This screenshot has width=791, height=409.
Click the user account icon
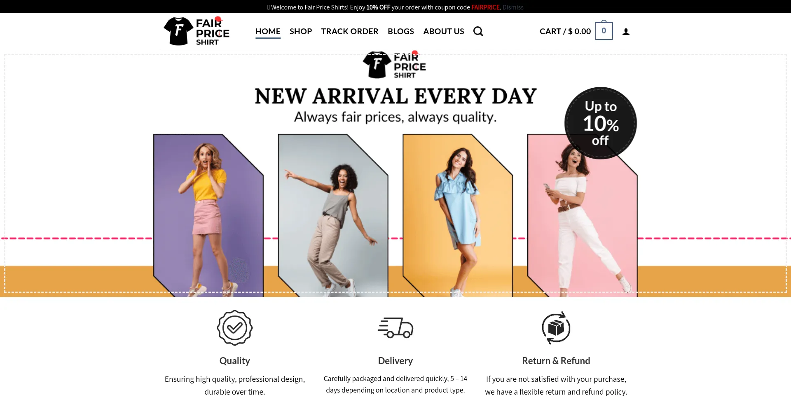626,32
